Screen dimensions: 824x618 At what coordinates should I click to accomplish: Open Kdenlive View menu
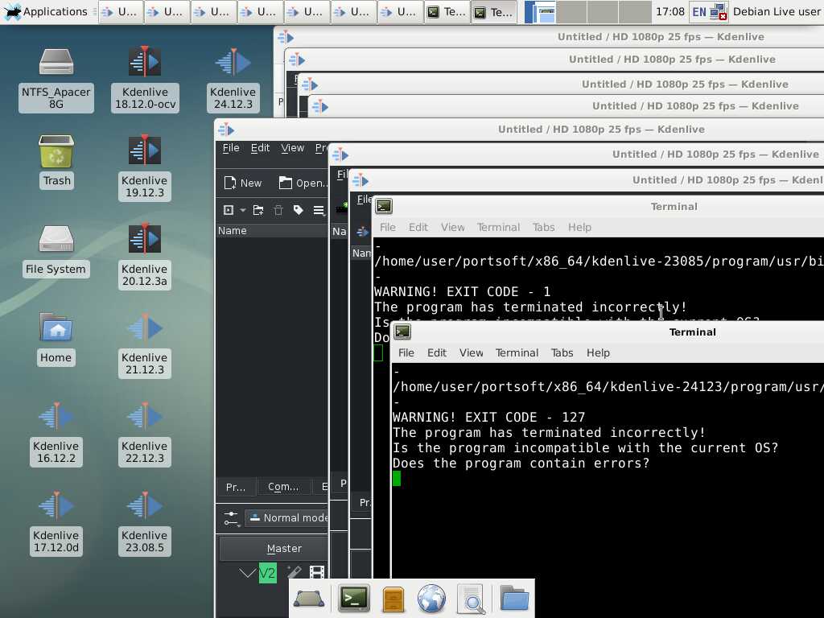point(292,148)
